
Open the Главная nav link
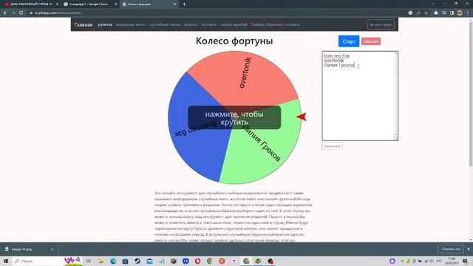pyautogui.click(x=84, y=24)
